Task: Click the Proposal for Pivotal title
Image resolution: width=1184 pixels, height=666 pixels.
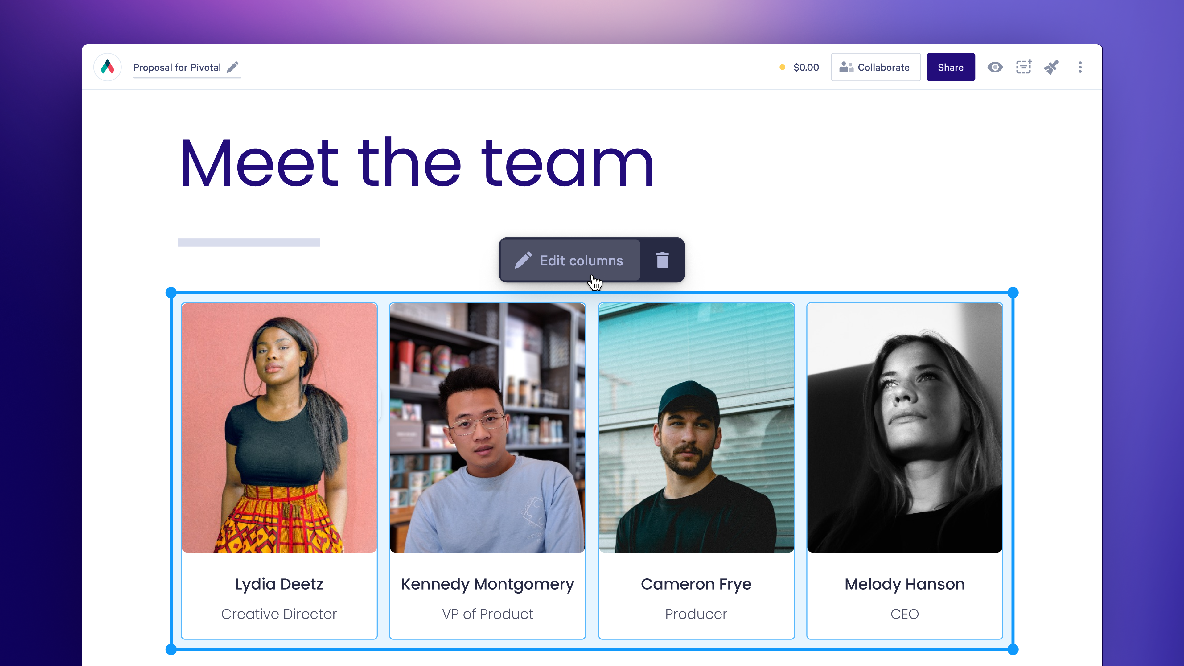Action: click(177, 67)
